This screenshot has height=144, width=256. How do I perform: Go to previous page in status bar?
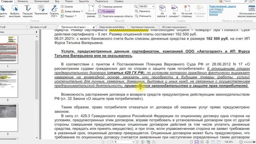(x=108, y=142)
